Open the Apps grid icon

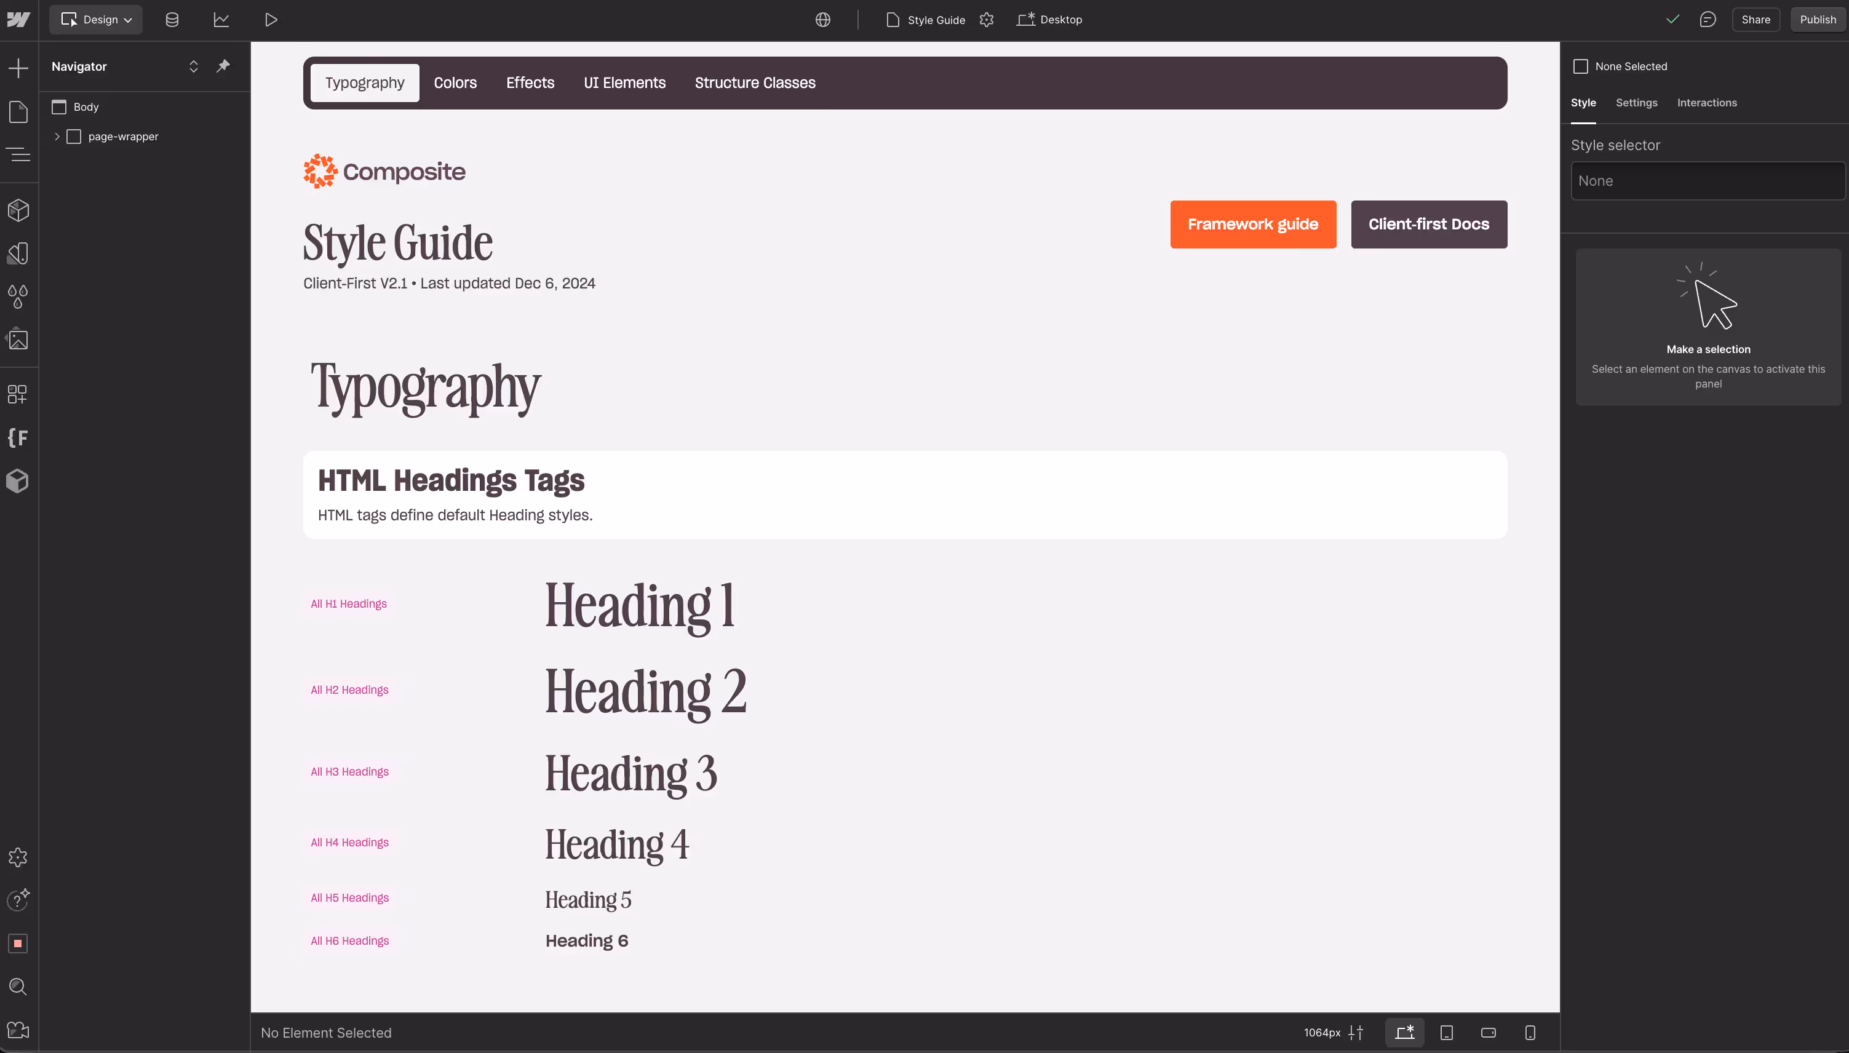point(17,394)
